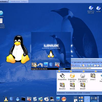Click the second magnifier zoom icon in Konqueror

point(92,65)
